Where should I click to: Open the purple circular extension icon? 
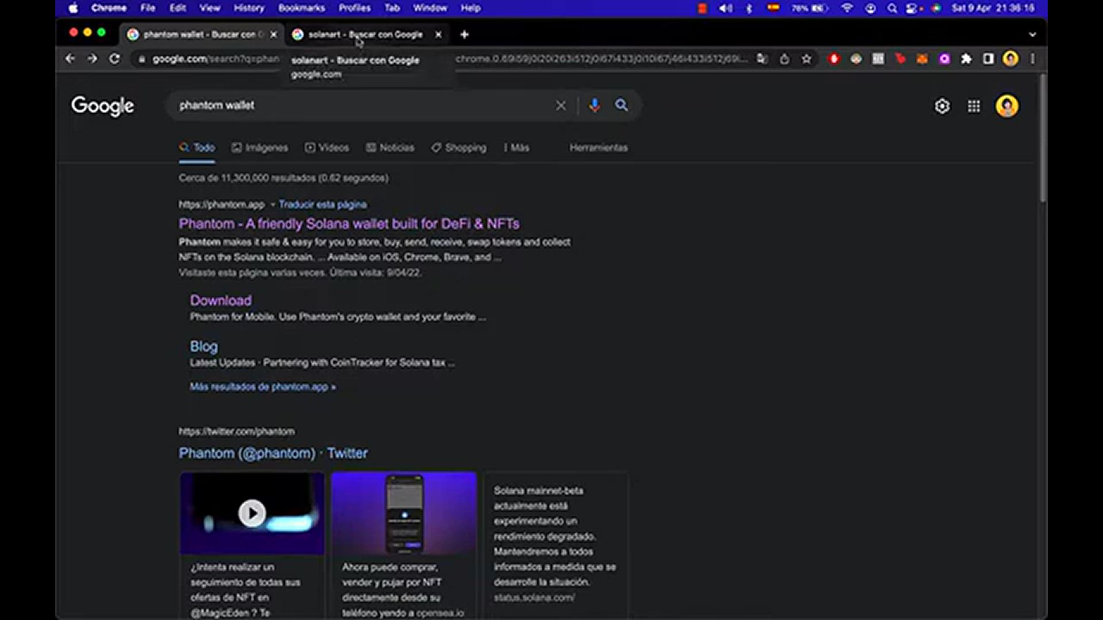pos(944,59)
